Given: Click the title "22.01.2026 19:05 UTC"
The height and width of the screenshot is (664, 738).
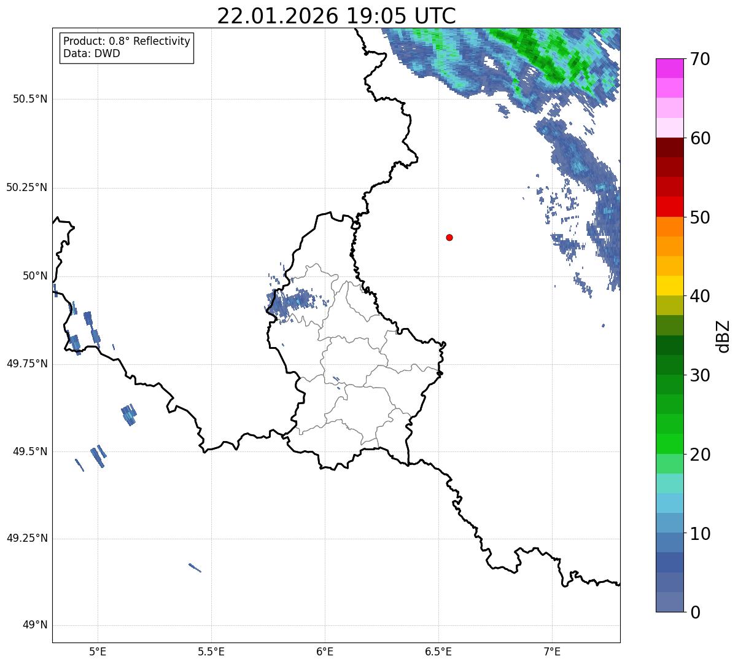Looking at the screenshot, I should [336, 16].
